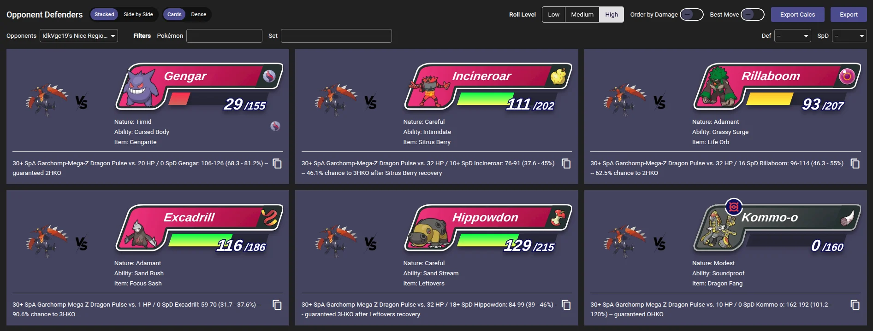This screenshot has height=331, width=873.
Task: Focus the Set filter input
Action: click(336, 35)
